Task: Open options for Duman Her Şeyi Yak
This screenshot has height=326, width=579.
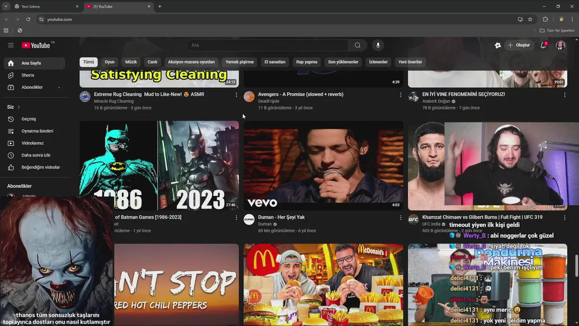Action: pos(400,218)
